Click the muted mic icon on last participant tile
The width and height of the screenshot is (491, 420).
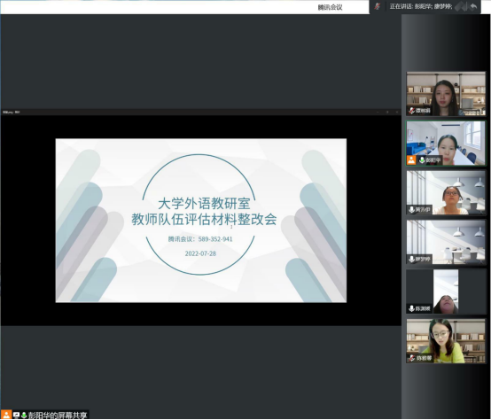point(412,358)
